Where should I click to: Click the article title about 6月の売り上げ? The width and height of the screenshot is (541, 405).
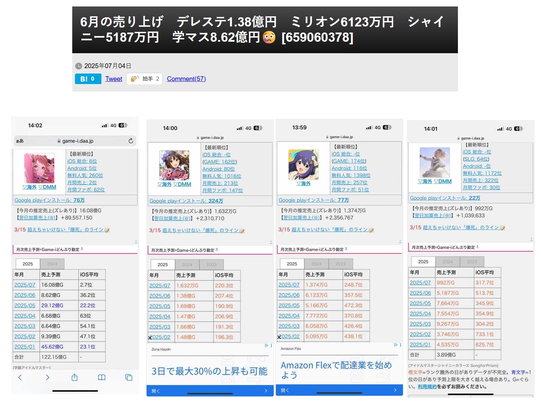pyautogui.click(x=262, y=29)
